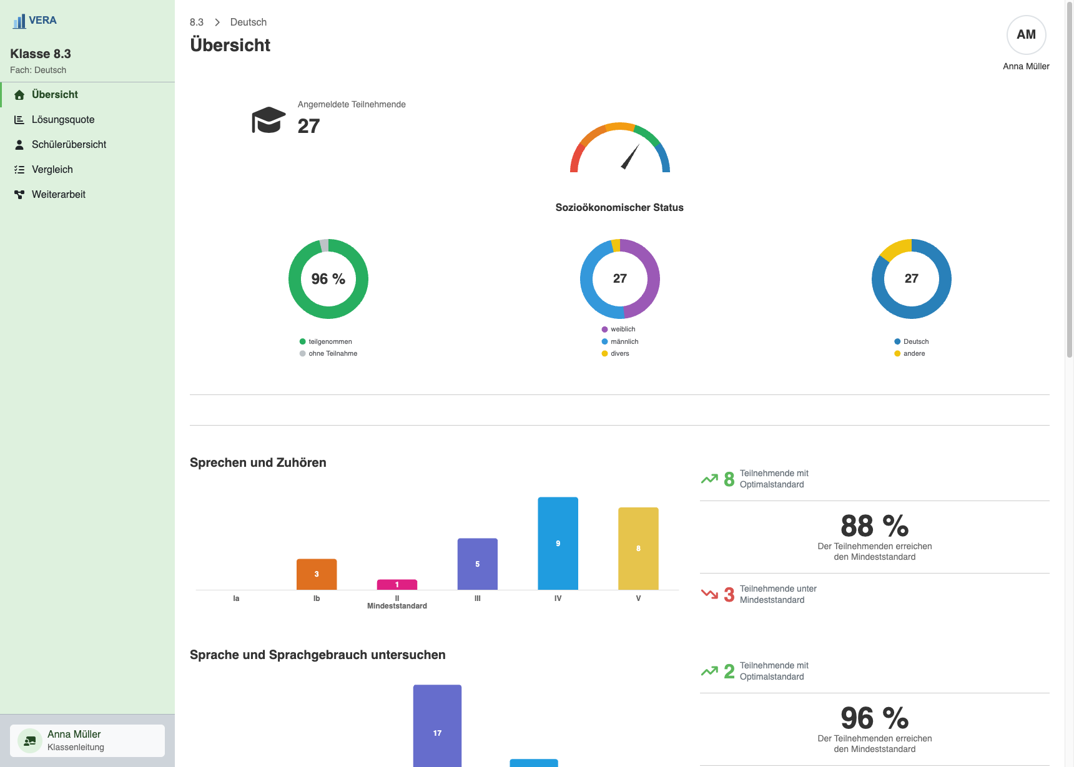The image size is (1074, 767).
Task: Click the home icon beside Übersicht
Action: pos(19,95)
